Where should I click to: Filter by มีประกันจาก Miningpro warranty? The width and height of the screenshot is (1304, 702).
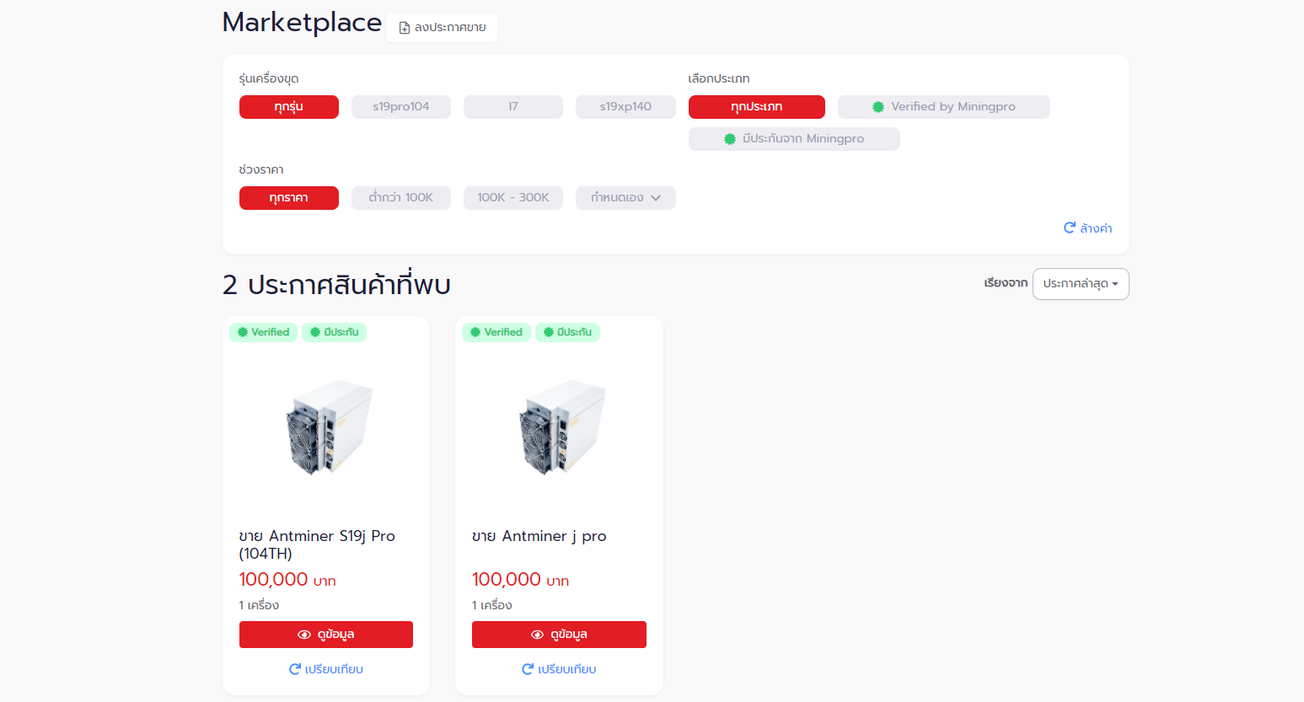(794, 139)
